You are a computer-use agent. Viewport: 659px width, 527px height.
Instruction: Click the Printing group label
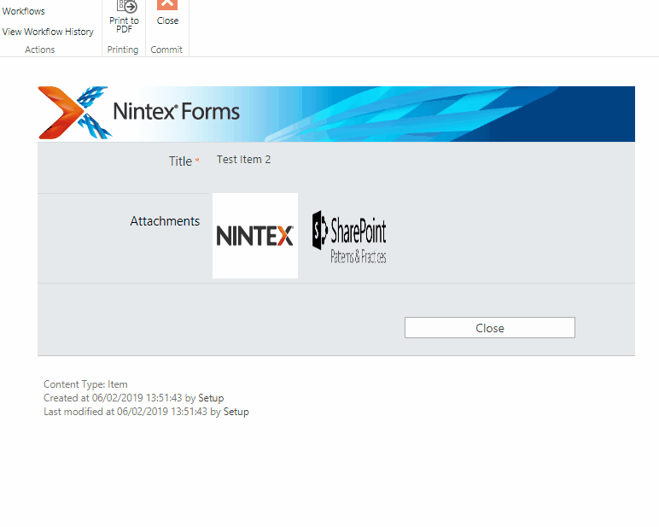pos(123,50)
